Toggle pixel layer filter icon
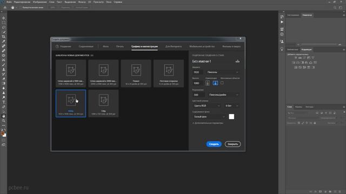The image size is (346, 194). [317, 113]
